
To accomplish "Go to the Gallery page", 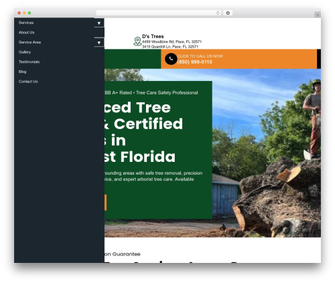I will click(x=25, y=52).
